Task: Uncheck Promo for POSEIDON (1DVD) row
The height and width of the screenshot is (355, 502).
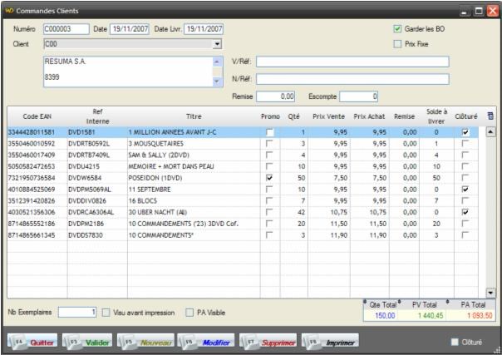Action: [x=269, y=178]
